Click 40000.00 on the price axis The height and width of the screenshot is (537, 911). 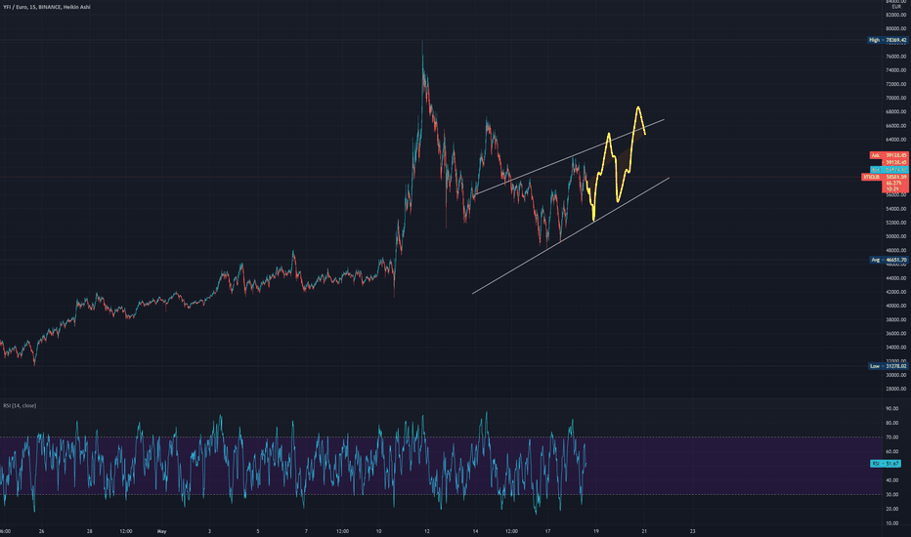click(896, 306)
